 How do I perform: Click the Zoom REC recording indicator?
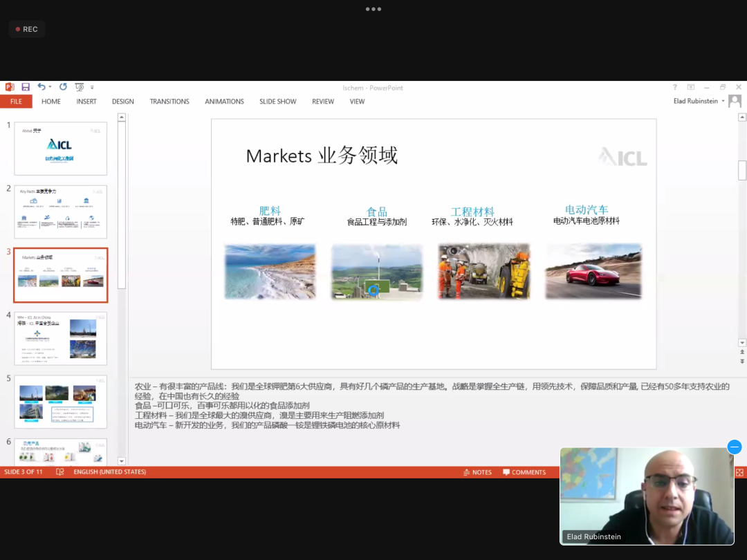click(x=27, y=29)
